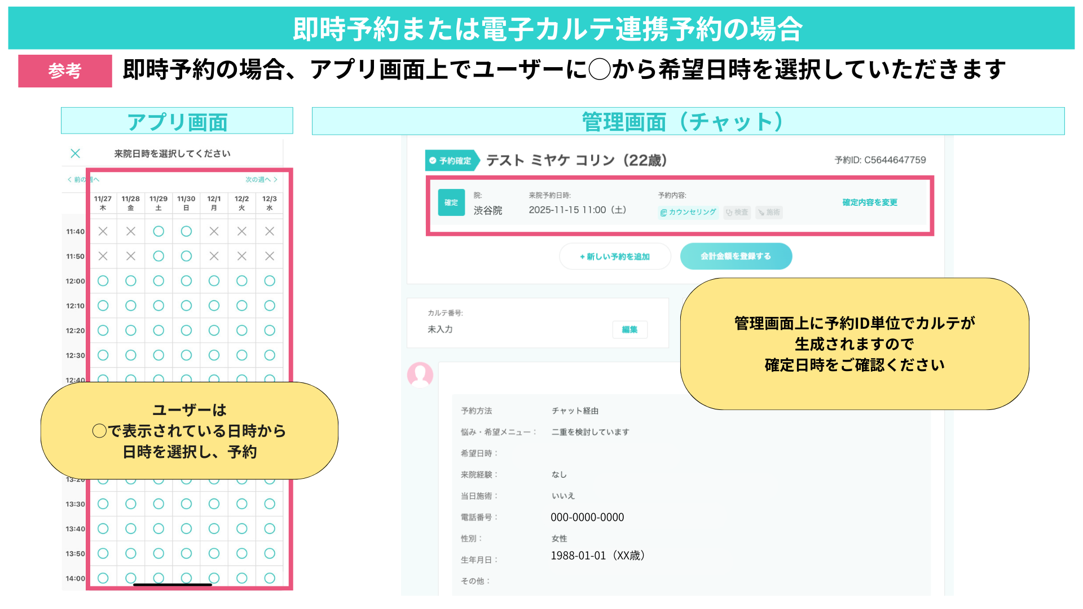Click + 新しい予約を追加 button
Image resolution: width=1083 pixels, height=609 pixels.
[615, 257]
